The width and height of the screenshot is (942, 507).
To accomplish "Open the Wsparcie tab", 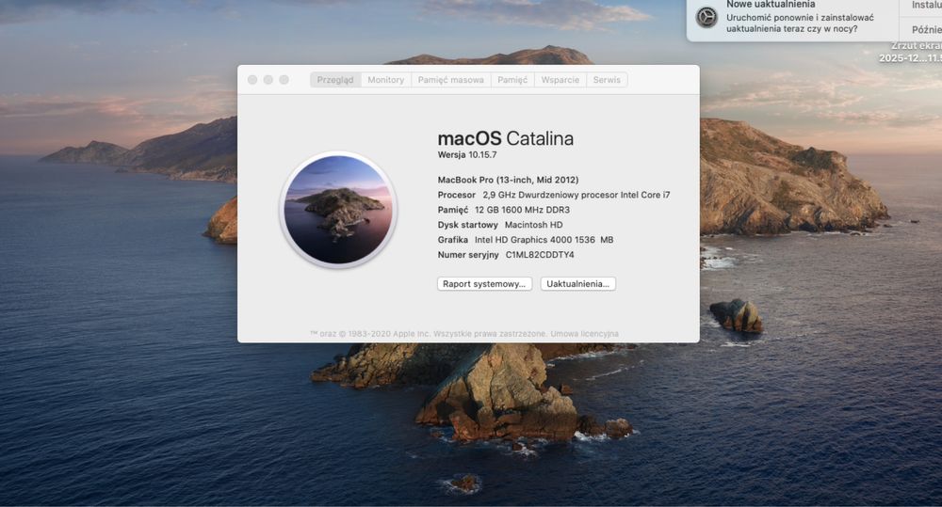I will click(x=560, y=80).
